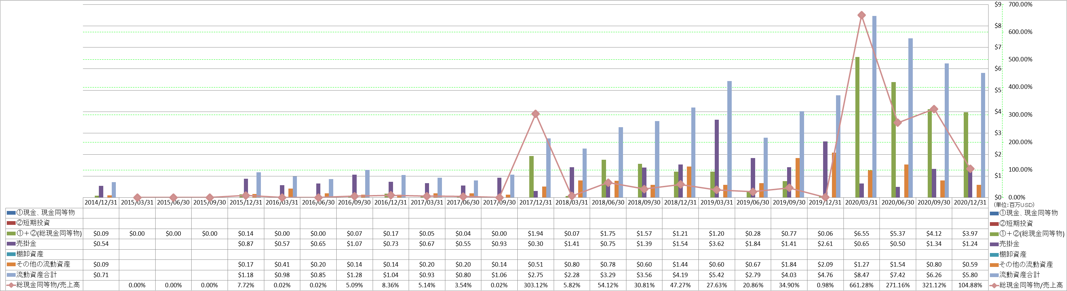Click the 661.28% ratio cell
1067x291 pixels.
(x=861, y=285)
